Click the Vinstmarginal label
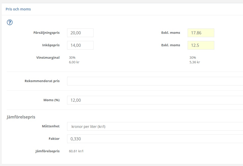The image size is (243, 166). [x=48, y=57]
